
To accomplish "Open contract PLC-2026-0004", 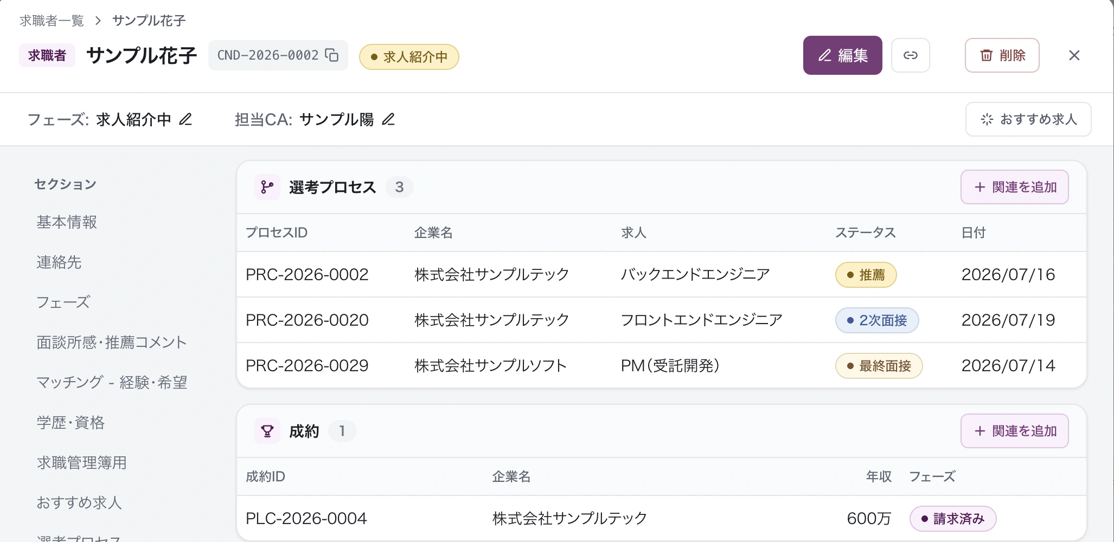I will pos(306,519).
